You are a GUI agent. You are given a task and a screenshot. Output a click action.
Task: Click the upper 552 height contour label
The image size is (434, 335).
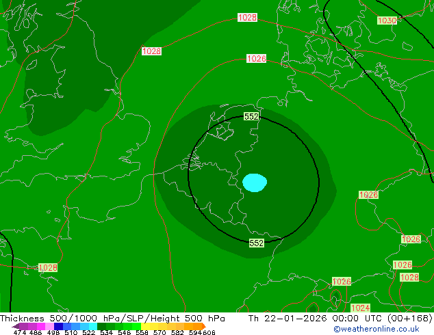coord(251,116)
